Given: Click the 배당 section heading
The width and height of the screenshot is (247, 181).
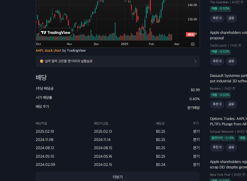Looking at the screenshot, I should (41, 77).
